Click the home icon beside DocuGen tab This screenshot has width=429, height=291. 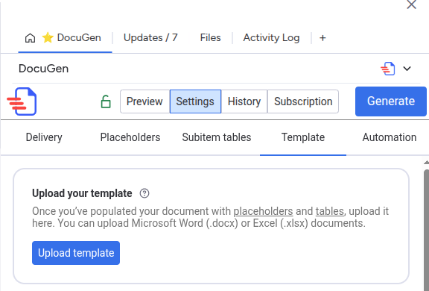point(30,38)
